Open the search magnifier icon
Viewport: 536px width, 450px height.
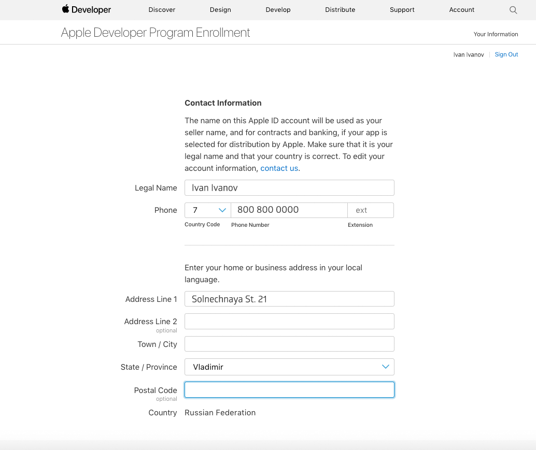pos(513,10)
